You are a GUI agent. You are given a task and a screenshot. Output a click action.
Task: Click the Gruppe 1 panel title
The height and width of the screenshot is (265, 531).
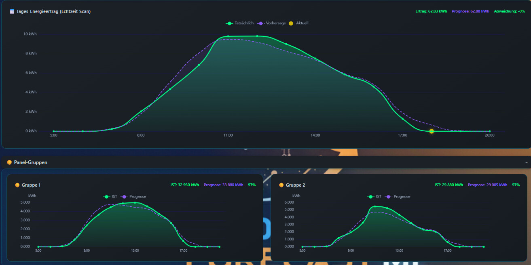pyautogui.click(x=31, y=185)
